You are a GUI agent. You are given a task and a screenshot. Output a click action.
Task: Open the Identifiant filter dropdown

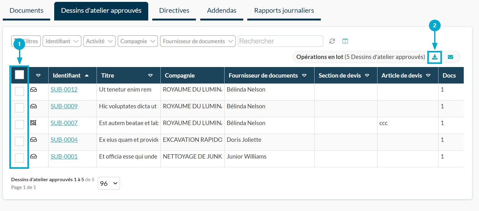pyautogui.click(x=62, y=41)
